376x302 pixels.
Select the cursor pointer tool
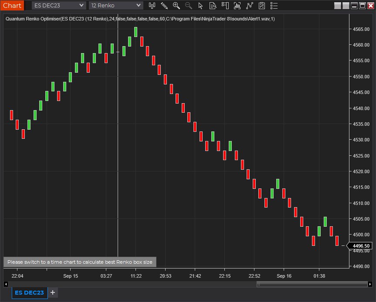pos(201,6)
